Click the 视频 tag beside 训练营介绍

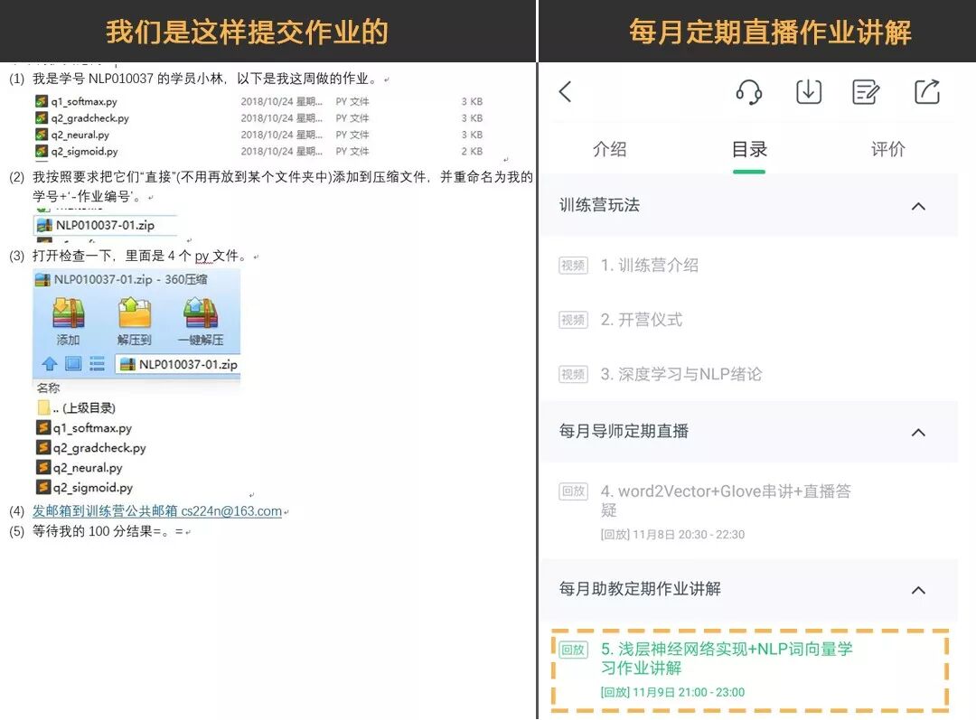coord(573,266)
